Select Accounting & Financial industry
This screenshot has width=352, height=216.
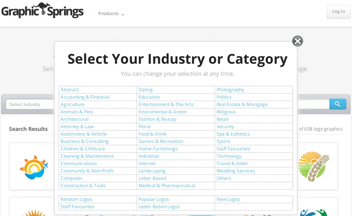[x=85, y=97]
